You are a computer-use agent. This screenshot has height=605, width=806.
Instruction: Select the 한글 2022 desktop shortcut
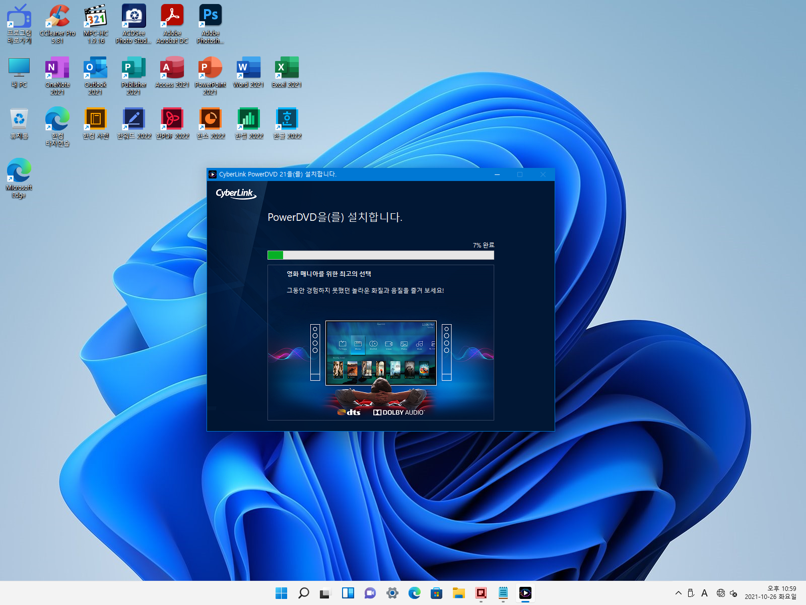pyautogui.click(x=287, y=124)
